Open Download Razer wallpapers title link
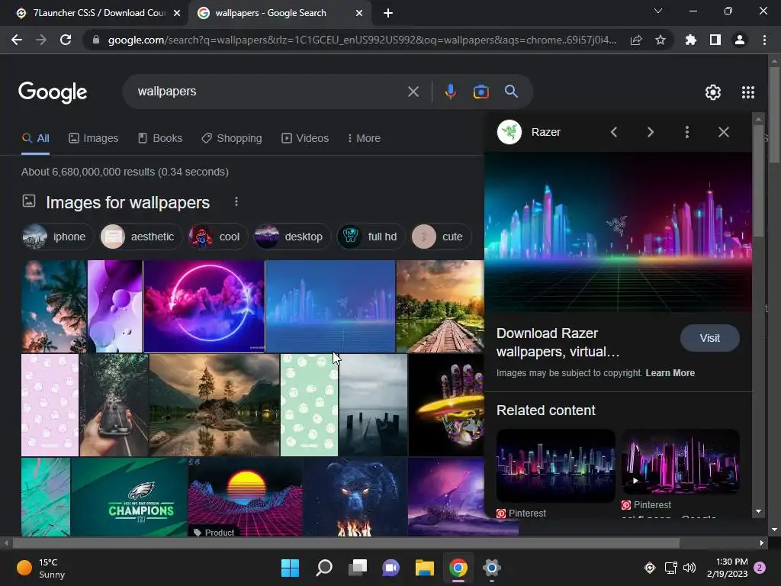Screen dimensions: 781x586 [558, 343]
